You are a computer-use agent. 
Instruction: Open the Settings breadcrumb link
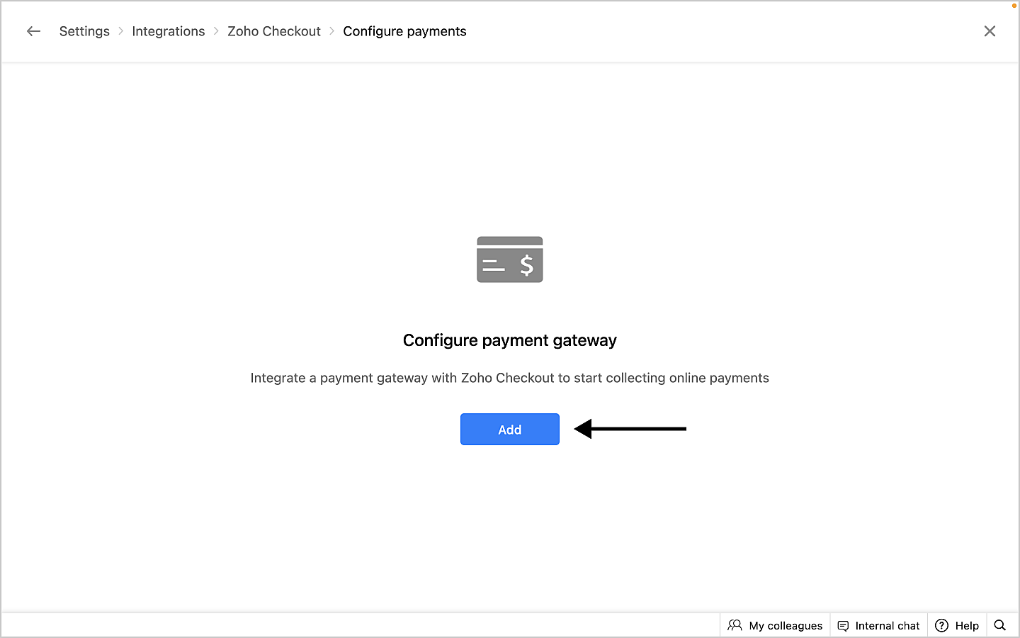coord(84,31)
